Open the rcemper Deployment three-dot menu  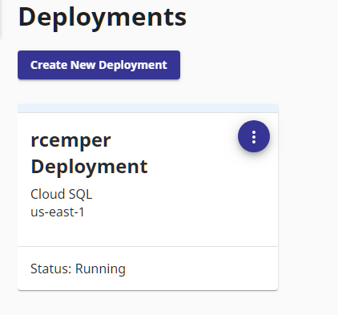(254, 136)
